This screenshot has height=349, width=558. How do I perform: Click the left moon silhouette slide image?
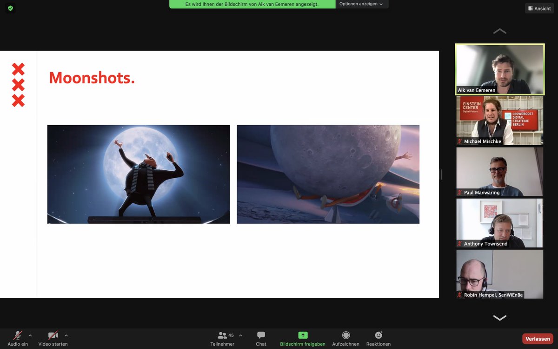(139, 174)
